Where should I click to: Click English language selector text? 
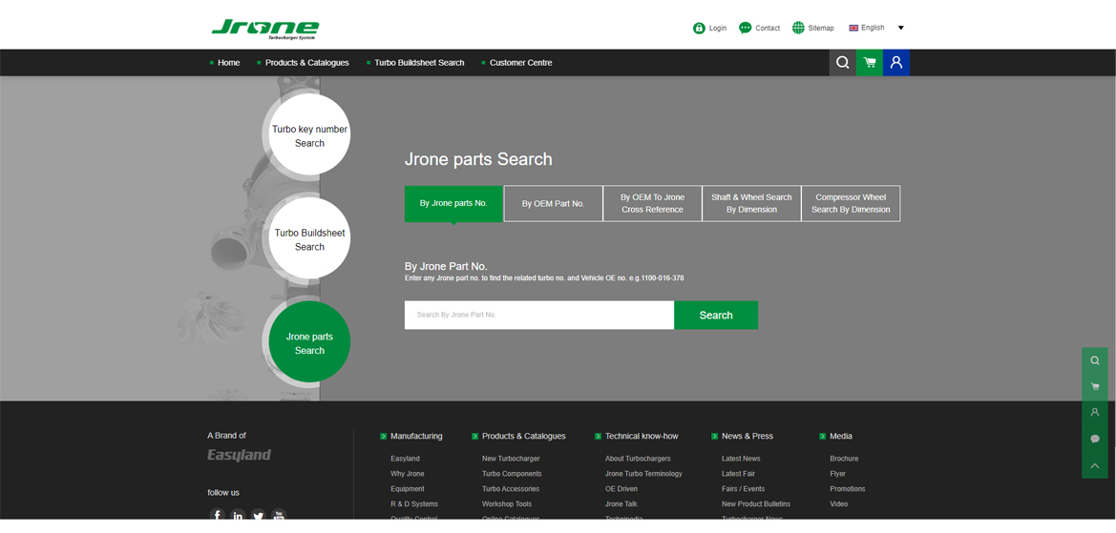click(x=873, y=28)
